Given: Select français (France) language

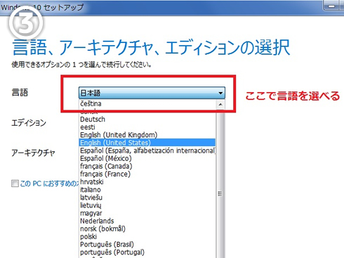Looking at the screenshot, I should tap(147, 174).
